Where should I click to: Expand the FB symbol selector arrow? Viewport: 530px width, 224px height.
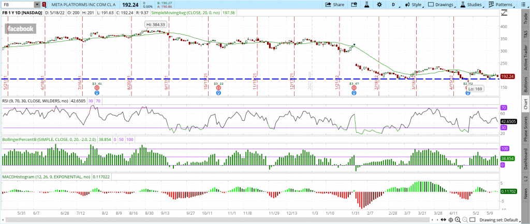click(x=37, y=5)
